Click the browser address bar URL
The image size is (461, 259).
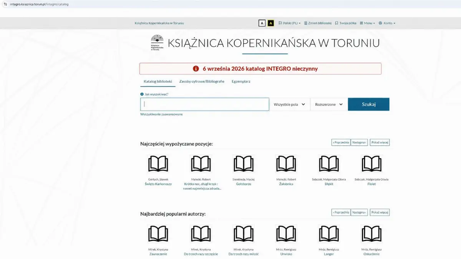tap(39, 4)
